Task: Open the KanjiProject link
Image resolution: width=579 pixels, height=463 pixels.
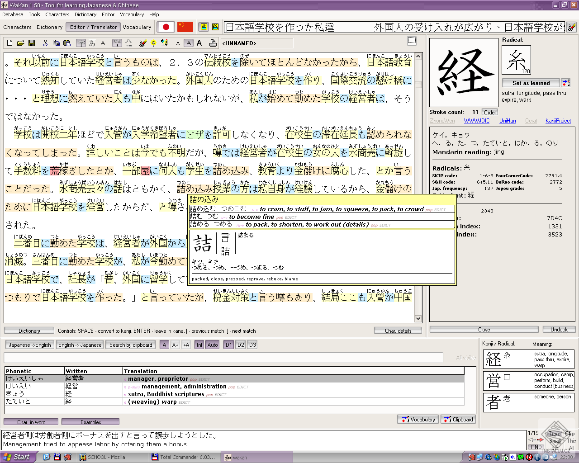Action: click(558, 121)
